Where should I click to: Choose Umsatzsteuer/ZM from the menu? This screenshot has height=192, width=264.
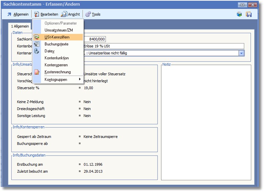(59, 30)
